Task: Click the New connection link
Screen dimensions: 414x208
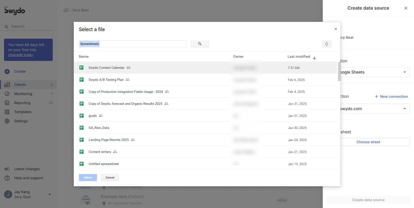Action: point(391,97)
